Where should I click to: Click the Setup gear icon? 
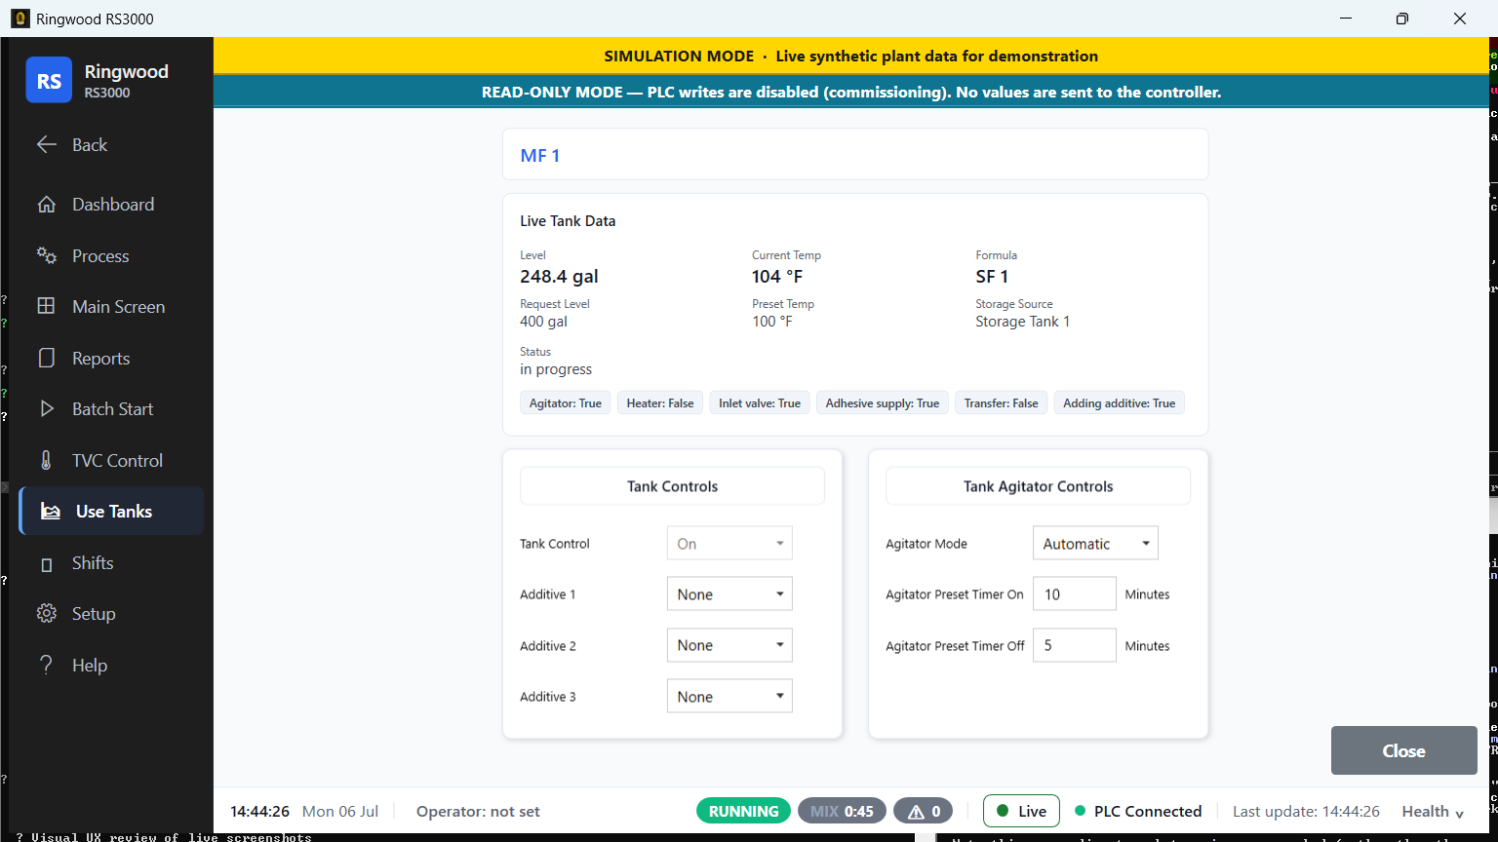click(46, 614)
